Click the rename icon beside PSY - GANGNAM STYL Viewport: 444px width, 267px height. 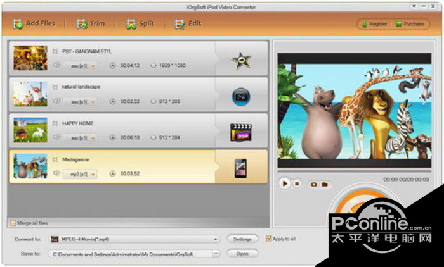[x=55, y=51]
